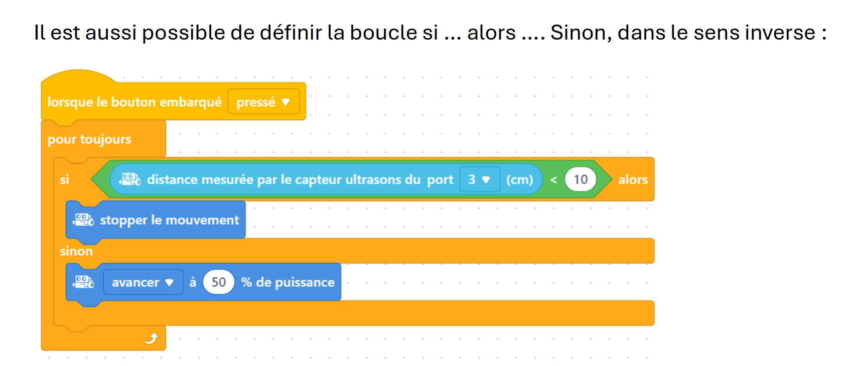
Task: Click the less-than symbol in comparison
Action: click(x=553, y=179)
